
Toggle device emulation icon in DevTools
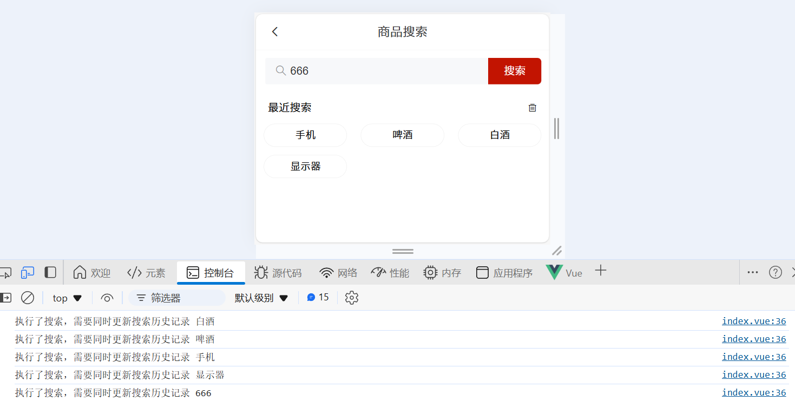point(28,272)
